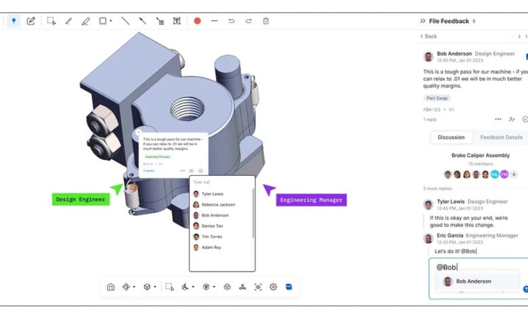
Task: Collapse the File Feedback panel
Action: pos(422,21)
